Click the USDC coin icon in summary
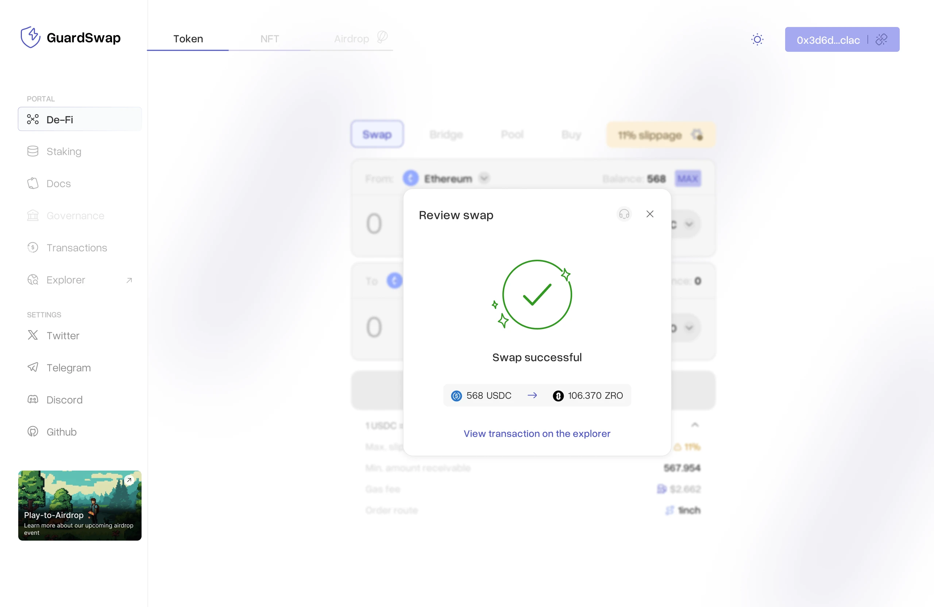This screenshot has width=934, height=607. pyautogui.click(x=456, y=396)
